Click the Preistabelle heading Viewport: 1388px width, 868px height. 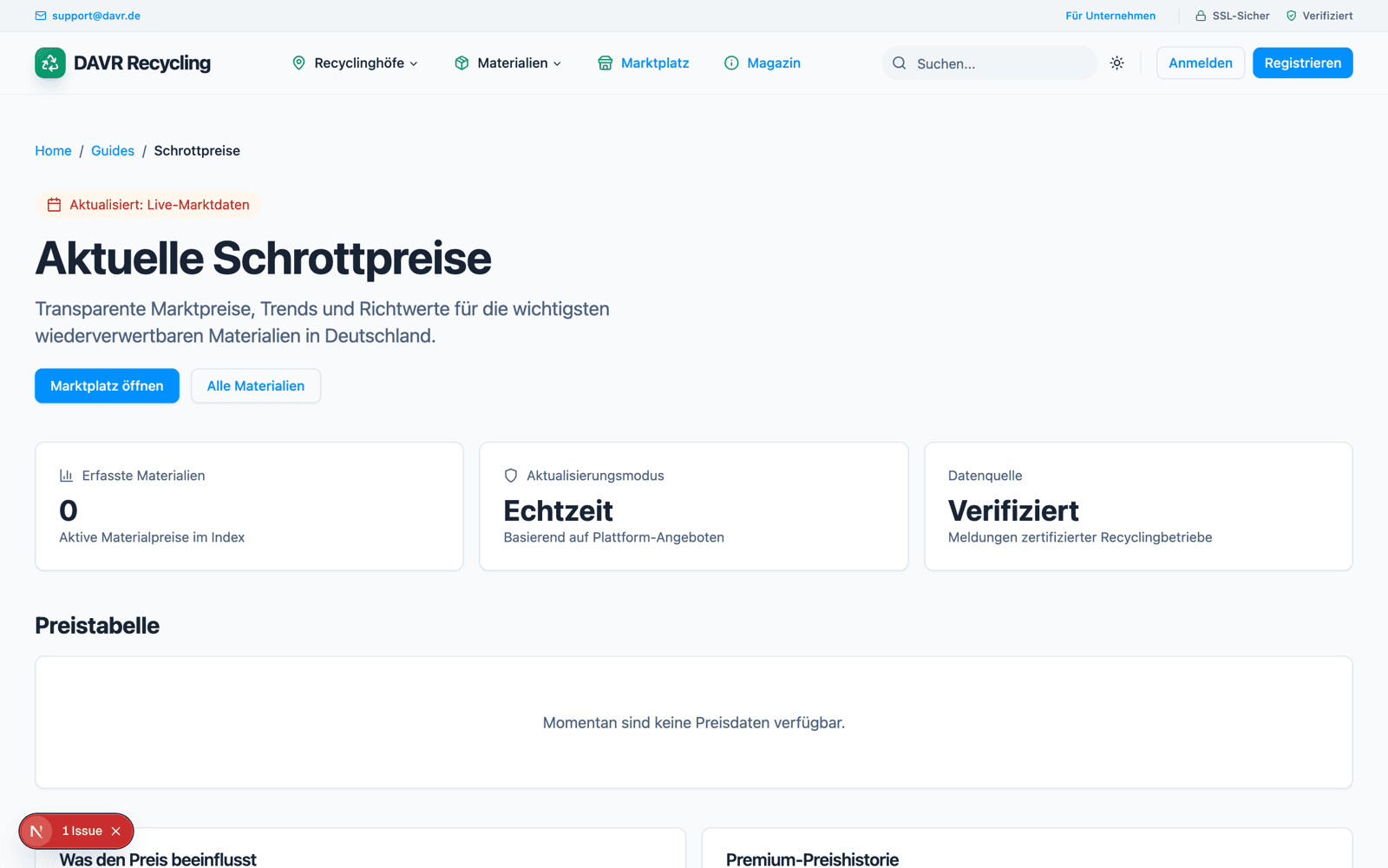pyautogui.click(x=97, y=626)
